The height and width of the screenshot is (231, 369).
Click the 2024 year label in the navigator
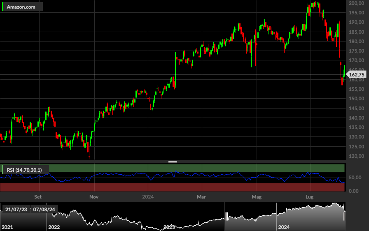pos(284,227)
